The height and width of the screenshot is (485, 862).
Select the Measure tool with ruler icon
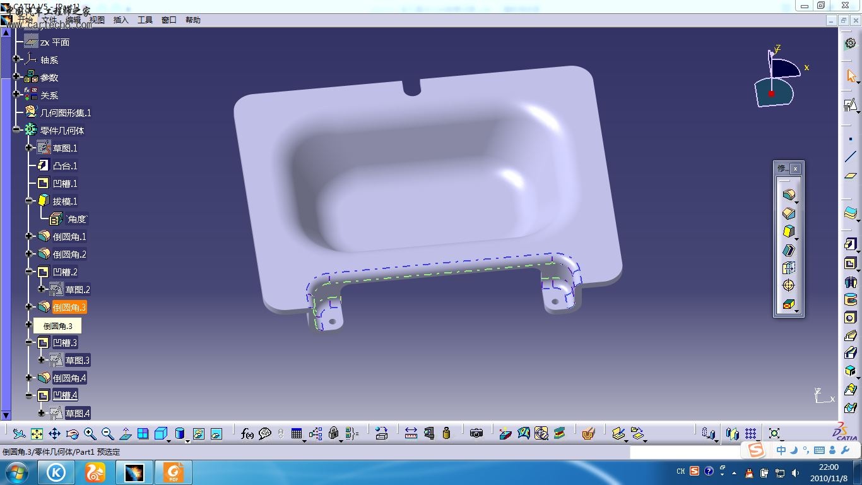coord(410,434)
